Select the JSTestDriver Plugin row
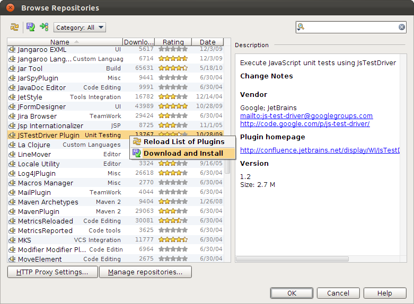The width and height of the screenshot is (414, 304). (116, 135)
